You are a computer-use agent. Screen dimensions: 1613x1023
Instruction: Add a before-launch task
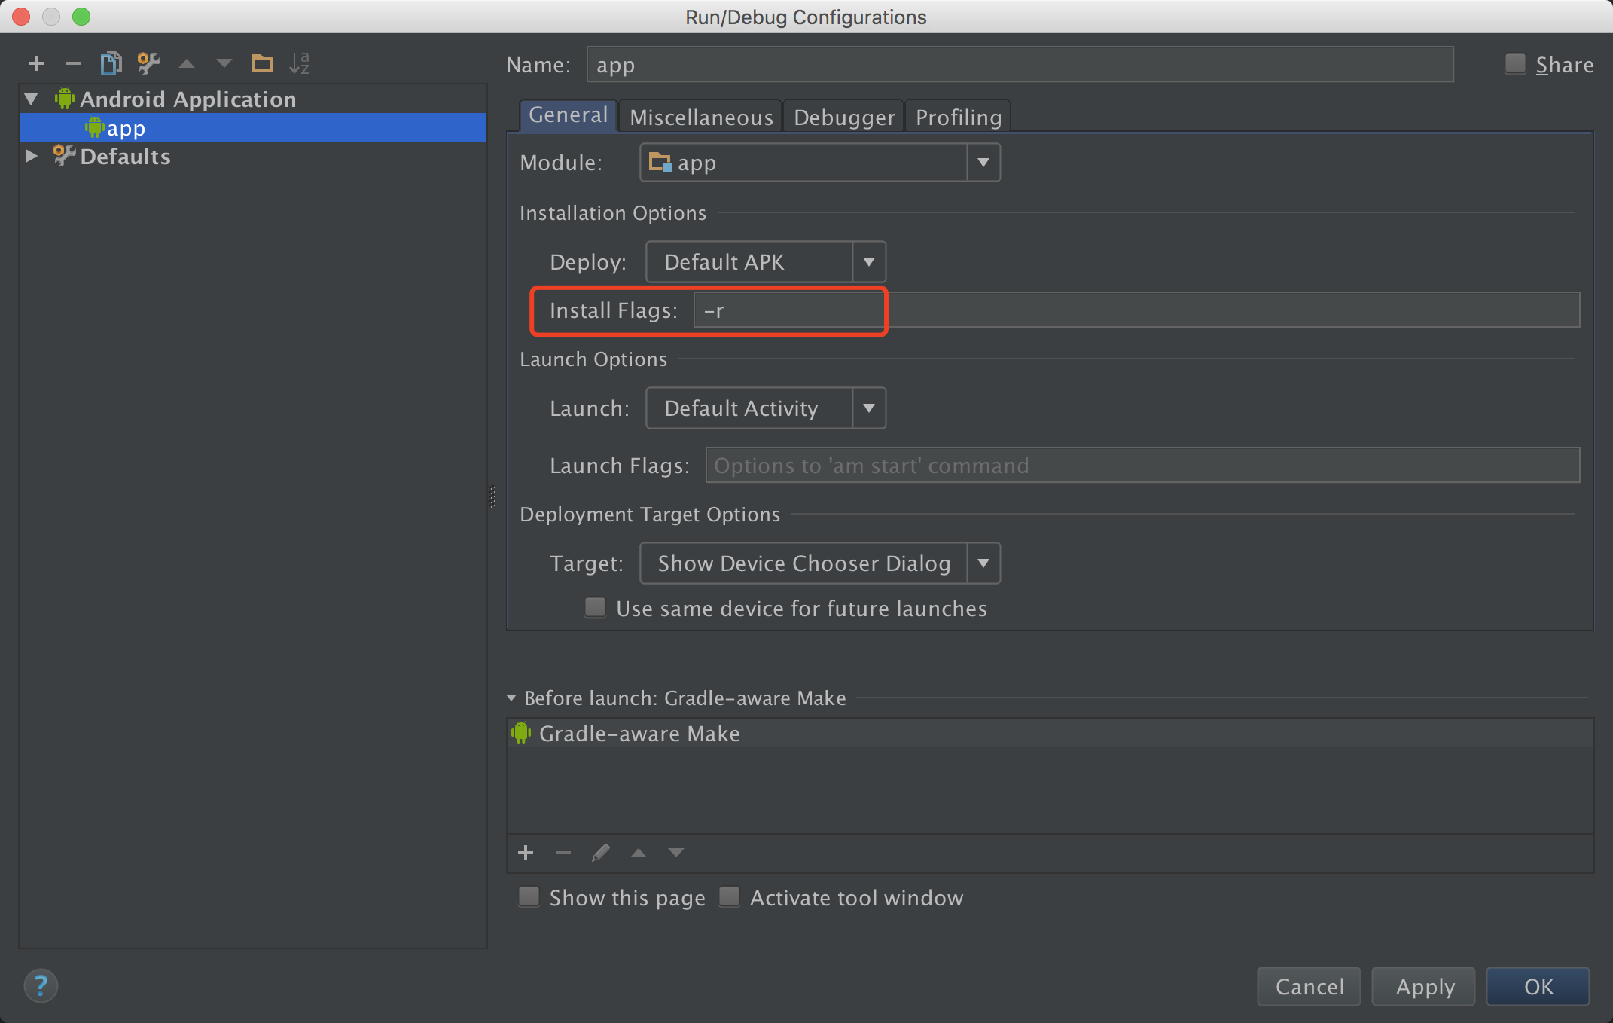tap(526, 853)
